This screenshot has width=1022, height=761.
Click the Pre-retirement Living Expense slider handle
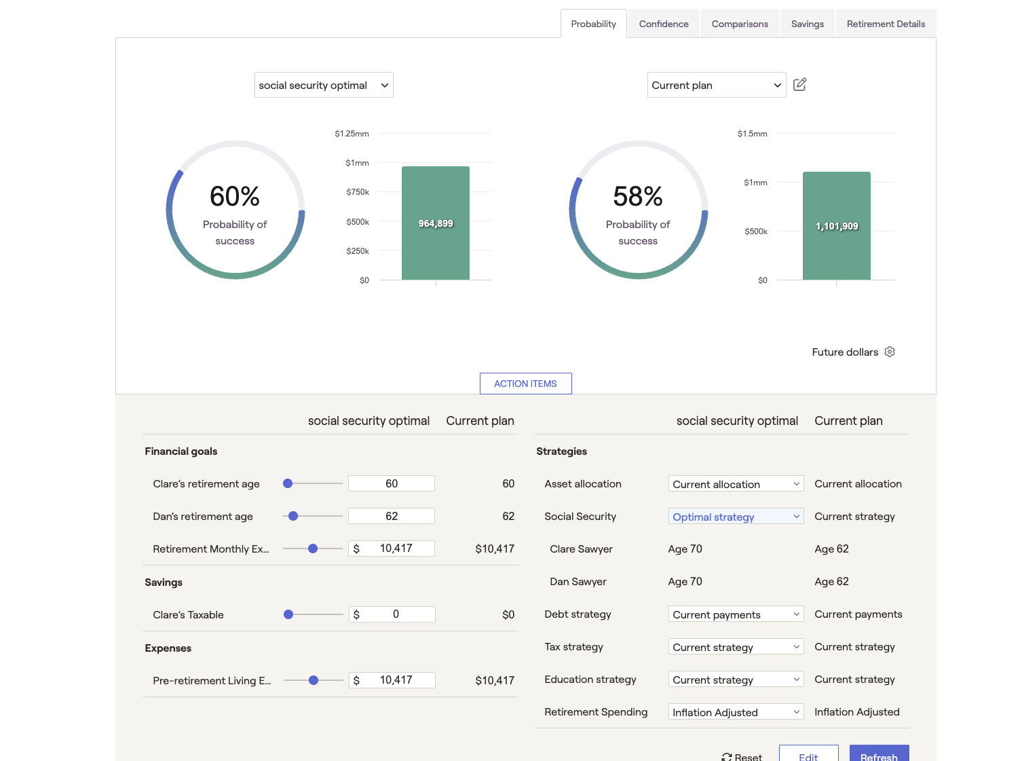314,680
